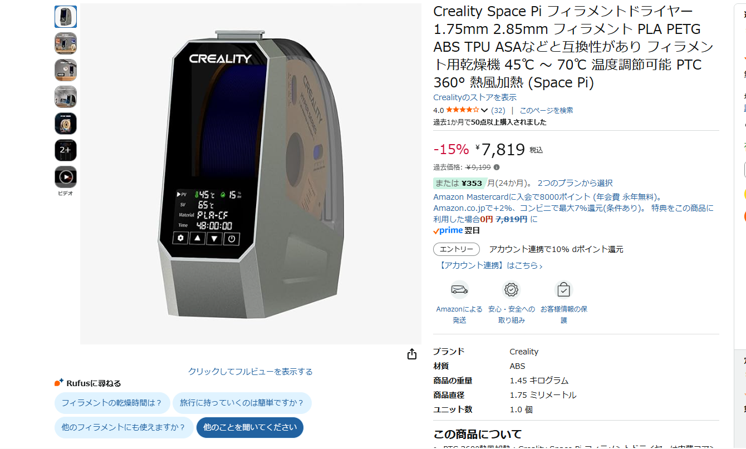
Task: Click '旅行に持っていくのは簡単ですか？' chip
Action: coord(242,403)
